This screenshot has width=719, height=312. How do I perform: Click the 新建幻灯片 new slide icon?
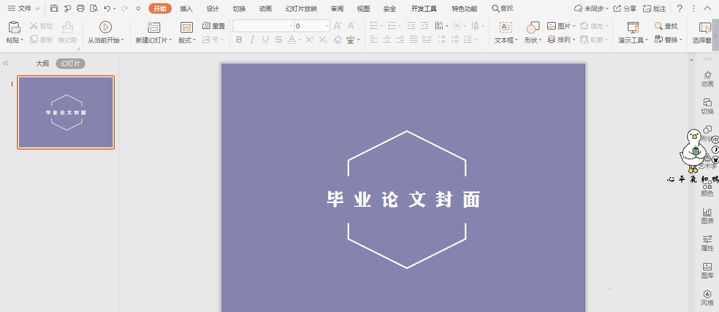point(153,27)
